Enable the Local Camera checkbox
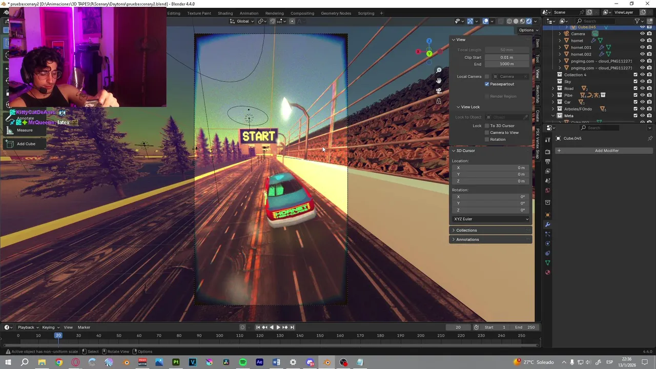The image size is (656, 369). [487, 76]
